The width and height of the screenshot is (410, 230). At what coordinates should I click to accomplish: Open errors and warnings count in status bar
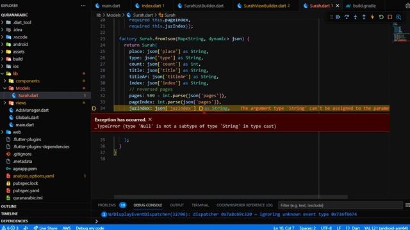[10, 227]
